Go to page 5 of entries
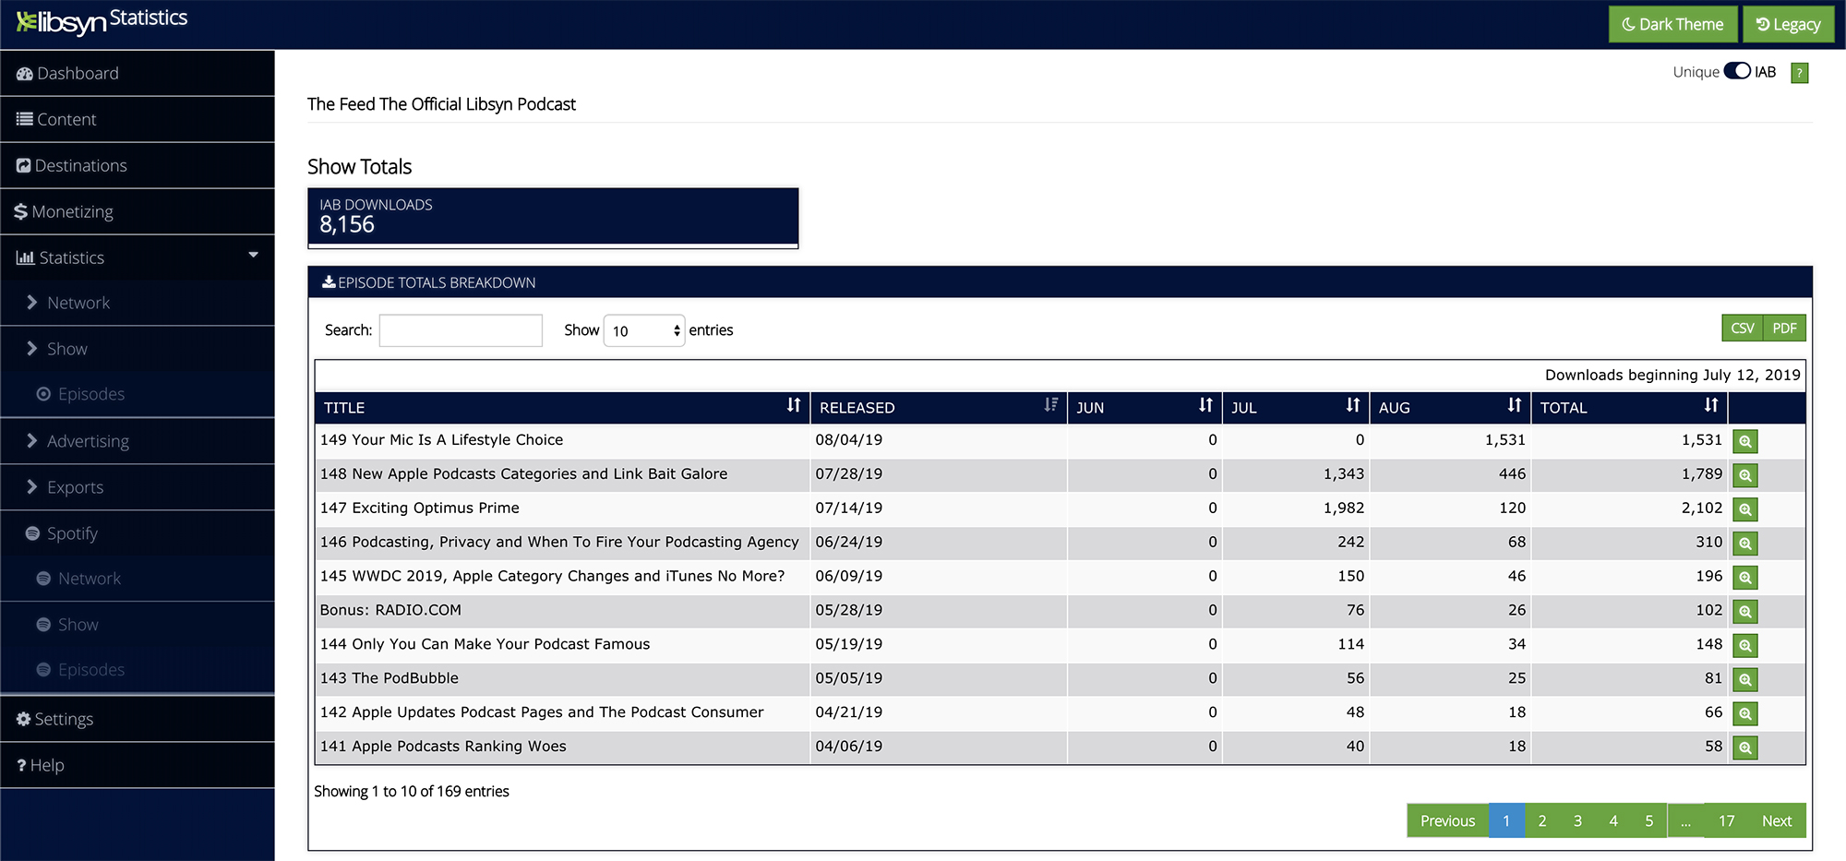1846x861 pixels. pos(1649,820)
